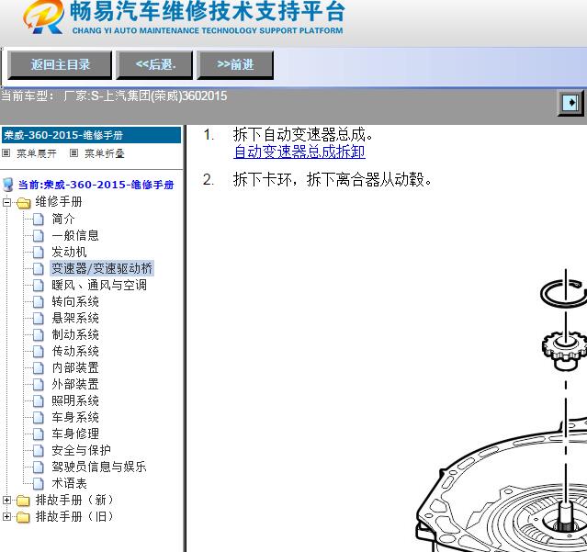Screen dimensions: 587x552
Task: Open the 内部装置 section
Action: coord(75,367)
